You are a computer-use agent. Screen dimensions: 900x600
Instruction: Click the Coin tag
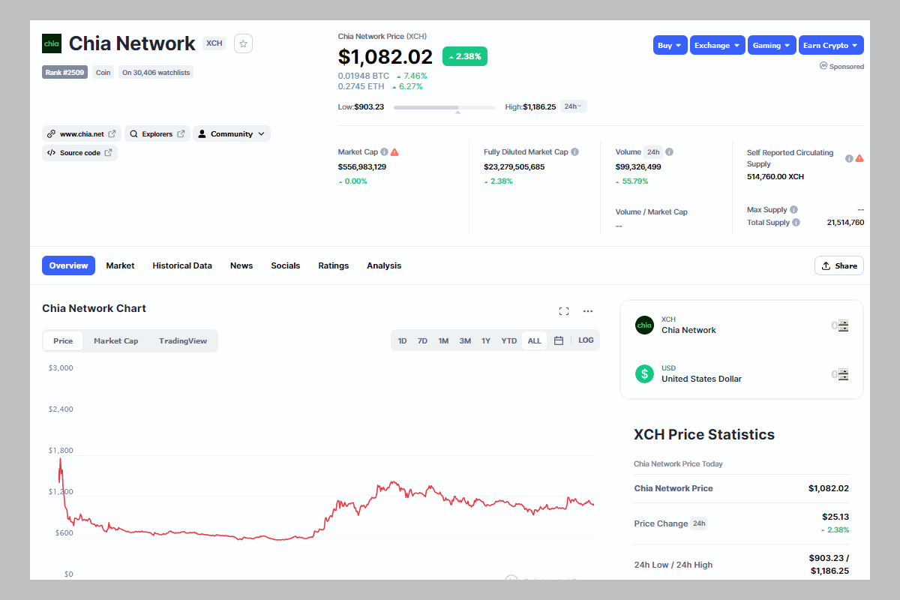click(103, 73)
